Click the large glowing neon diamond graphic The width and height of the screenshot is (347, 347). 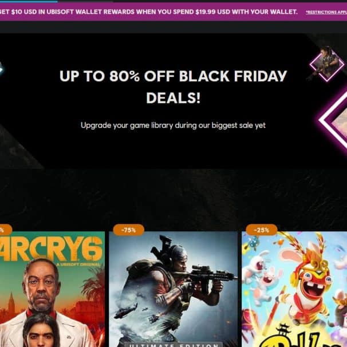coord(334,121)
